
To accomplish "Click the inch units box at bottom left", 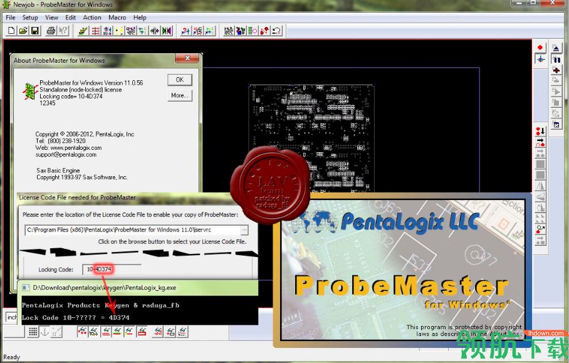I will click(x=12, y=317).
